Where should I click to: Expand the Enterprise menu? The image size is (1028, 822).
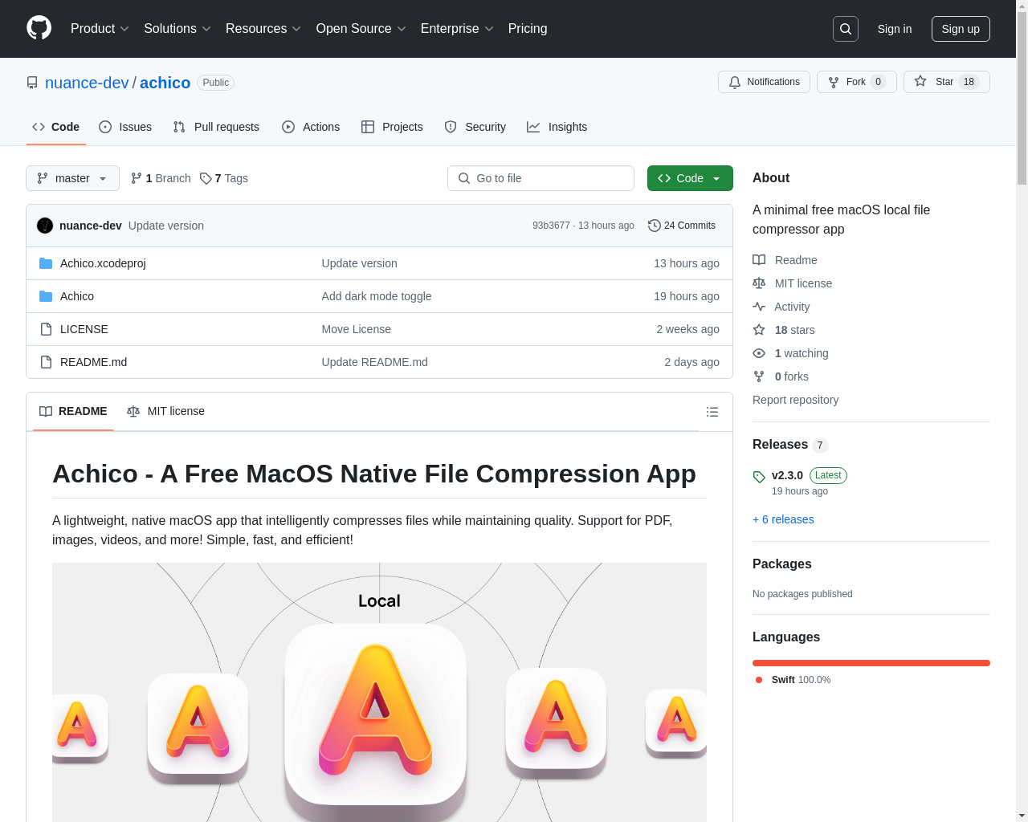pyautogui.click(x=457, y=29)
